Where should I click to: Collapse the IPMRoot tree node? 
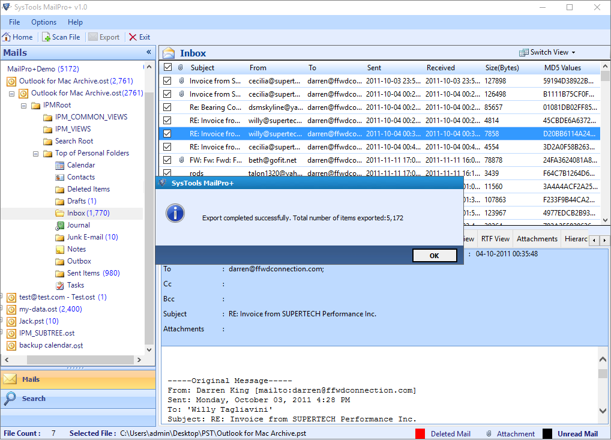click(24, 106)
